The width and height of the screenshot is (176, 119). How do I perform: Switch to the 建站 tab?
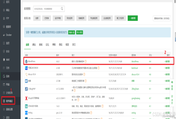pos(34,45)
